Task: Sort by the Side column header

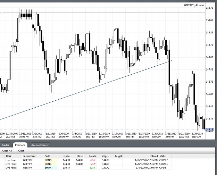Action: [x=50, y=156]
